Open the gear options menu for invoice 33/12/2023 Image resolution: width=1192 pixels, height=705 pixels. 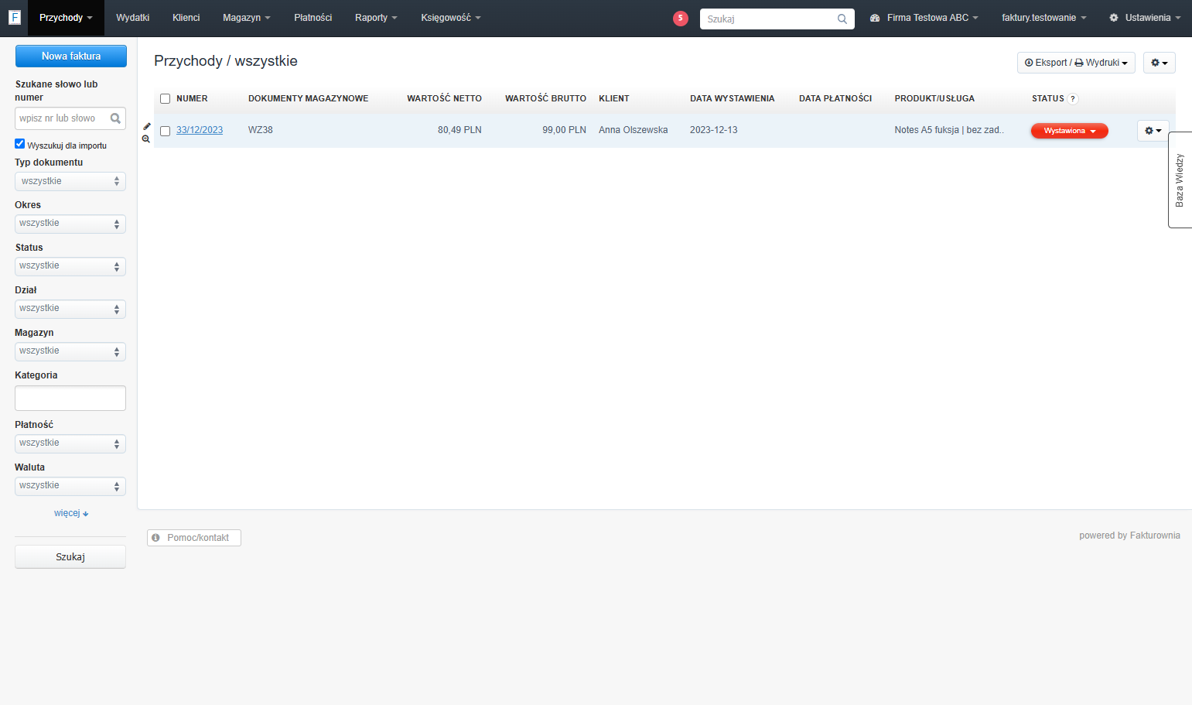1153,131
